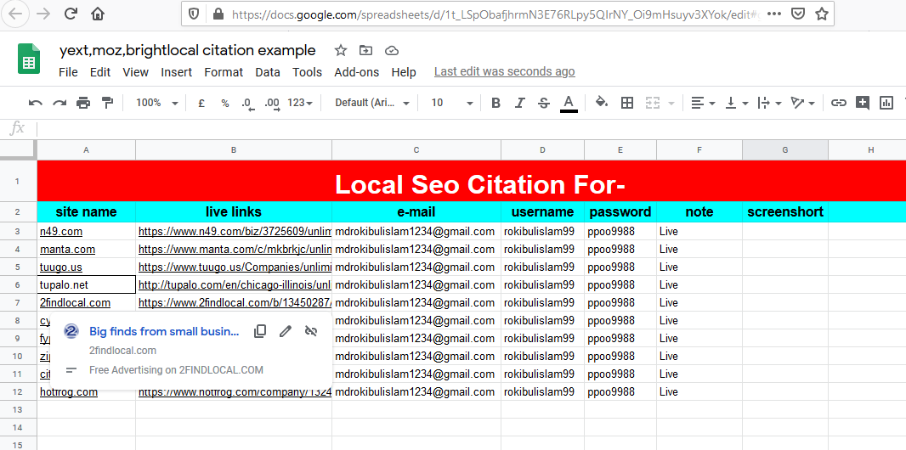Expand the Default (Arial) font dropdown
The width and height of the screenshot is (906, 450).
click(371, 103)
